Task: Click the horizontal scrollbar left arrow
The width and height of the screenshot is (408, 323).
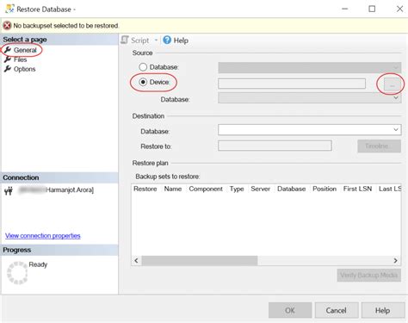Action: pos(136,260)
